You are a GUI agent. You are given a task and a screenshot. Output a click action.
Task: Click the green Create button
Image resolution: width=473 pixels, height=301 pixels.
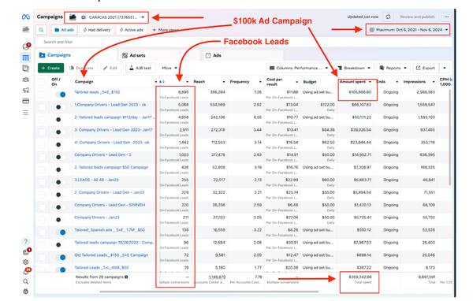[50, 69]
